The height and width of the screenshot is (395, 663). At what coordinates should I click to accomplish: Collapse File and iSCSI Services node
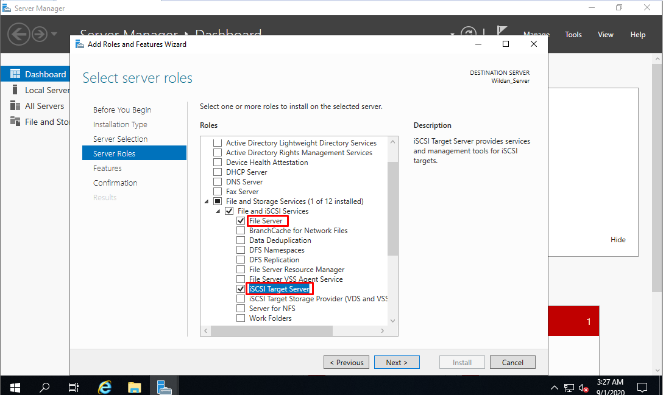click(x=218, y=211)
